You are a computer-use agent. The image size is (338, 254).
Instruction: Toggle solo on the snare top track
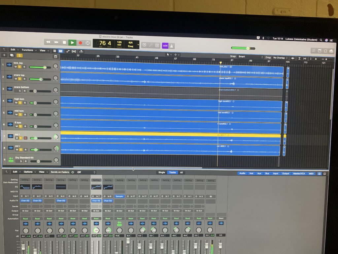tap(19, 79)
